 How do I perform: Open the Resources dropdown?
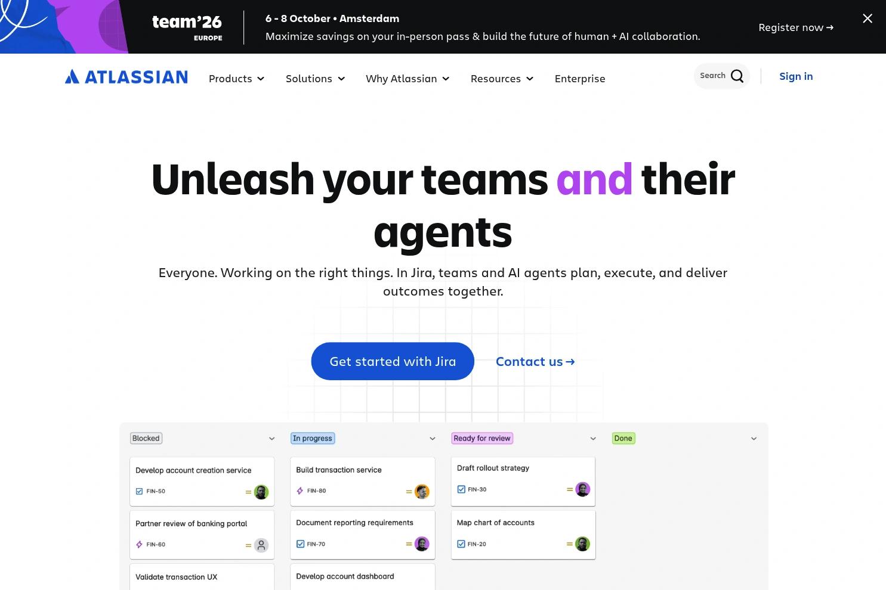pos(502,79)
